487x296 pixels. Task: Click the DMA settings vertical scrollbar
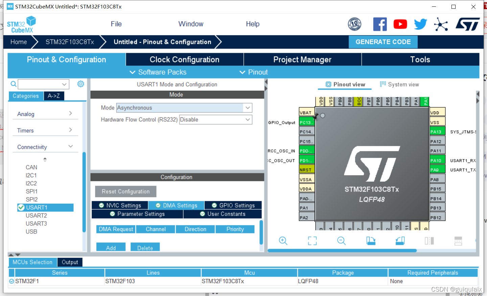click(261, 232)
